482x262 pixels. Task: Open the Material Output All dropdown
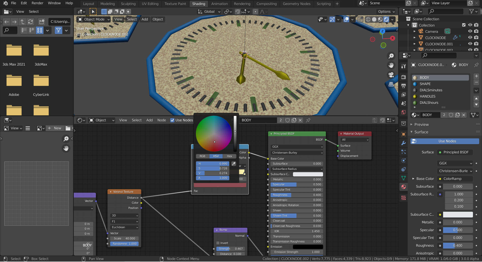click(355, 140)
